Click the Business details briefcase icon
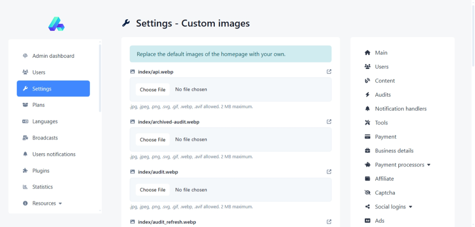This screenshot has height=227, width=475. pos(367,151)
